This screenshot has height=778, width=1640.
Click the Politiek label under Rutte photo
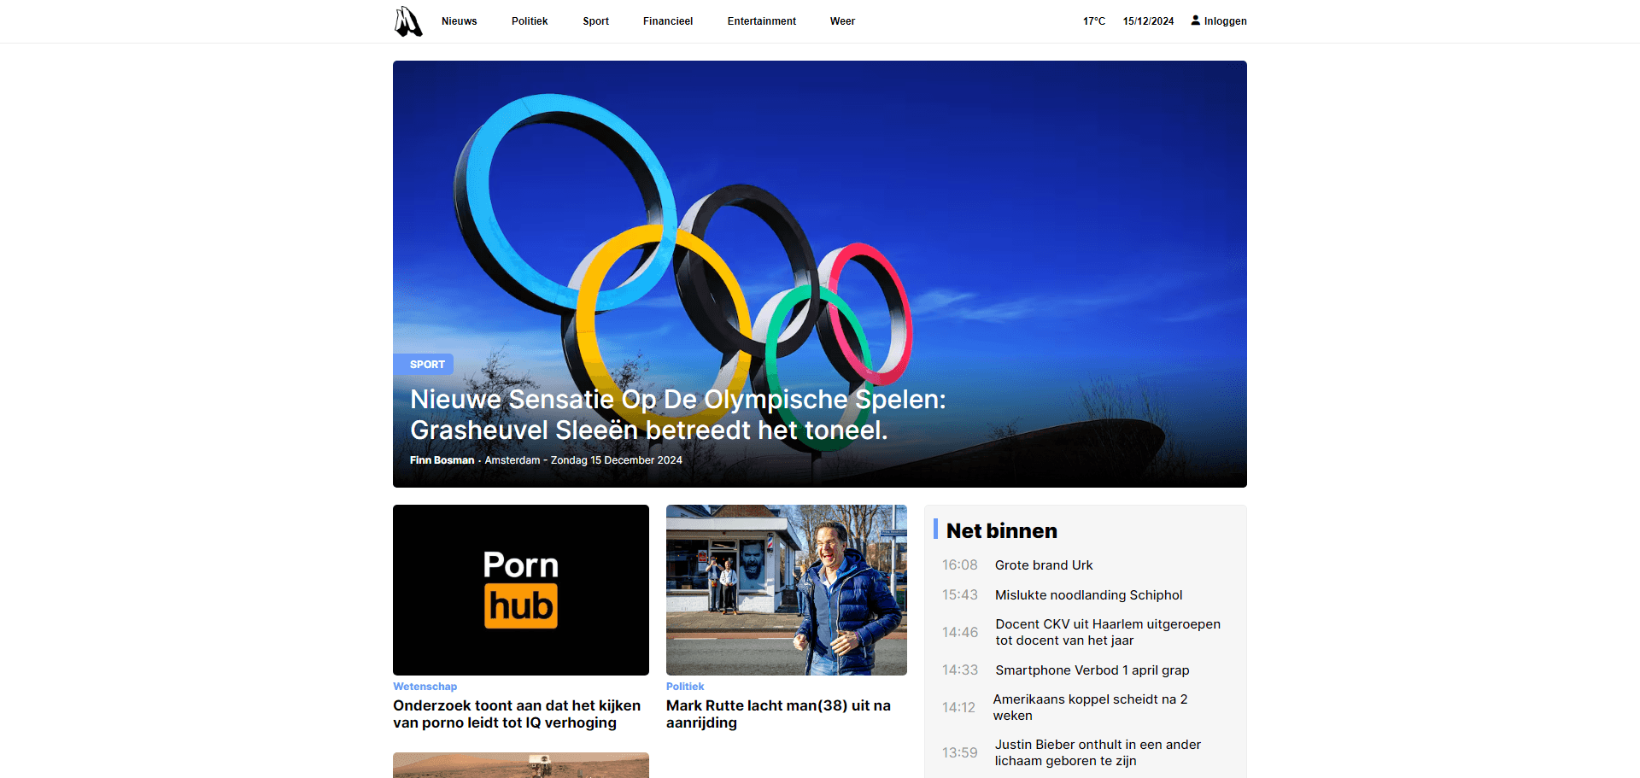click(685, 687)
